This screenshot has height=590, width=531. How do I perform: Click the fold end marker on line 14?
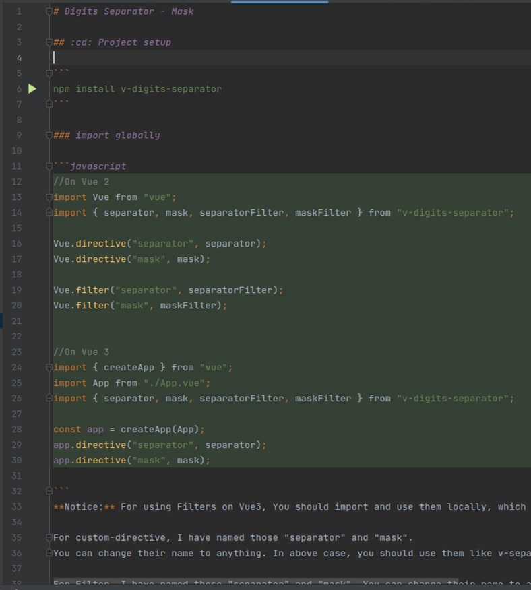pyautogui.click(x=49, y=213)
